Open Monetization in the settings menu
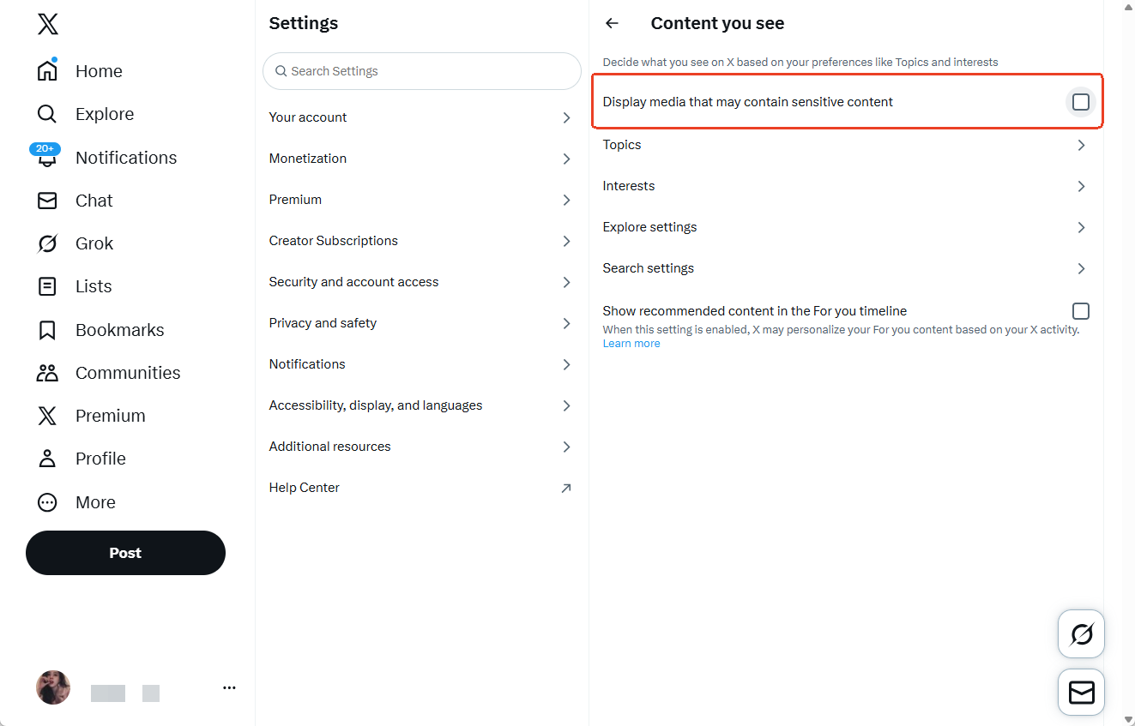 (420, 158)
